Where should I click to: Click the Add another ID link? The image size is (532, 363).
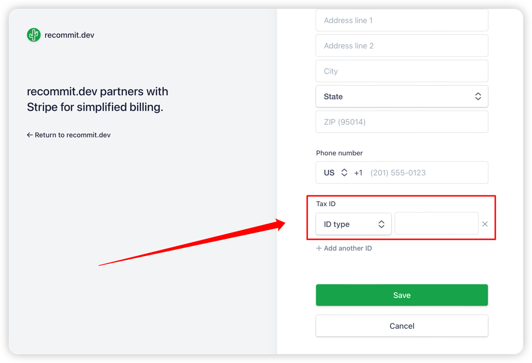point(347,248)
